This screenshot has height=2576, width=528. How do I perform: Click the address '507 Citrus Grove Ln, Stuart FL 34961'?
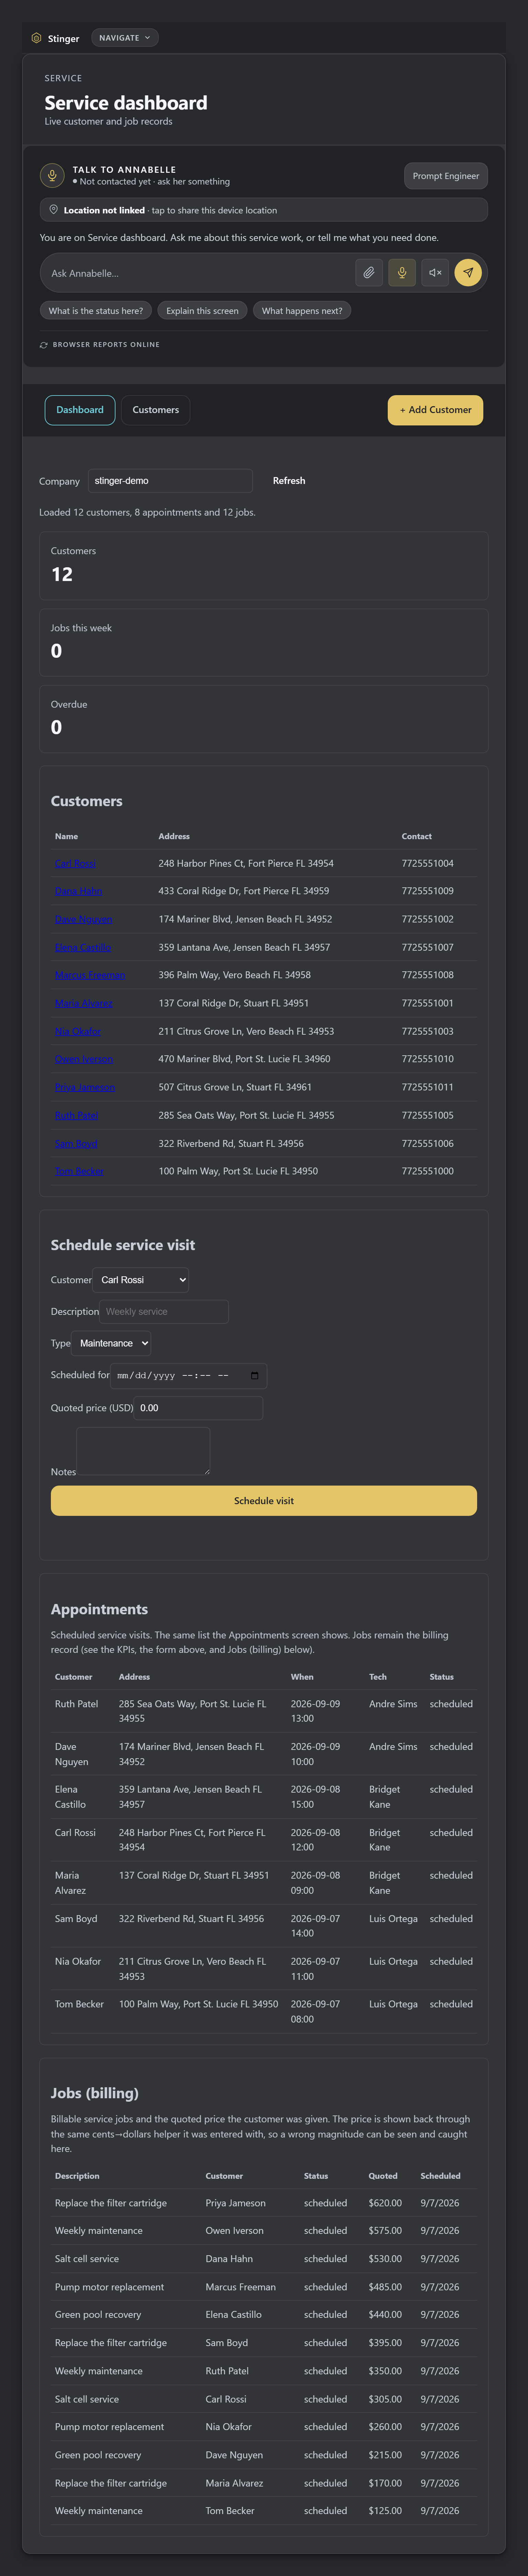pos(235,1087)
